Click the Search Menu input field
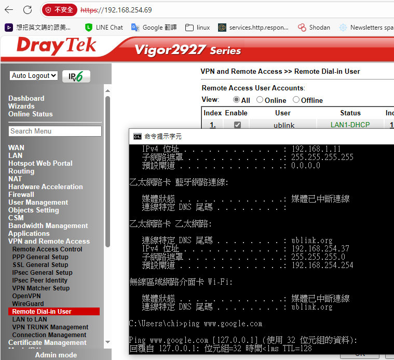394x360 pixels. tap(55, 131)
